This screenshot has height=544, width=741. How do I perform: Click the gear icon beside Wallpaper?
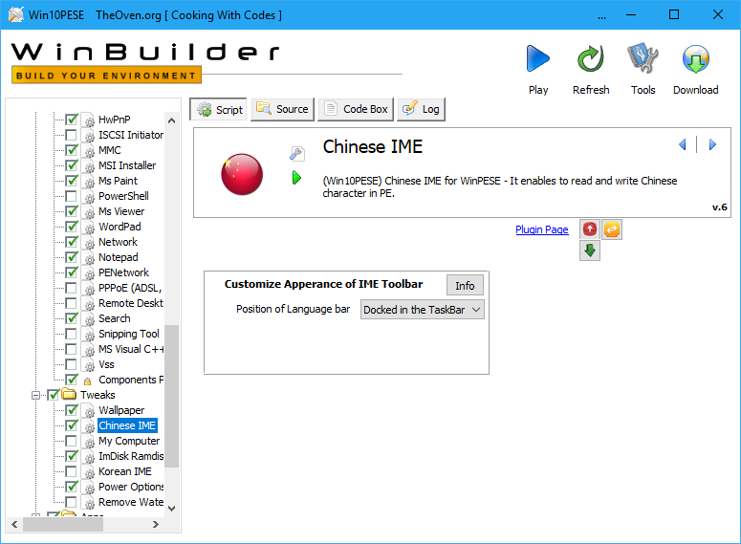pyautogui.click(x=88, y=411)
